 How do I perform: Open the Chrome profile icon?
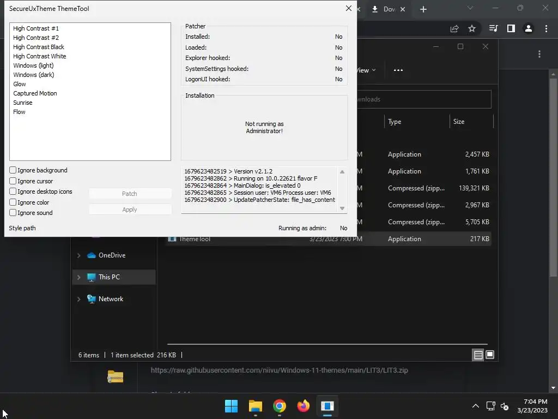[x=529, y=28]
